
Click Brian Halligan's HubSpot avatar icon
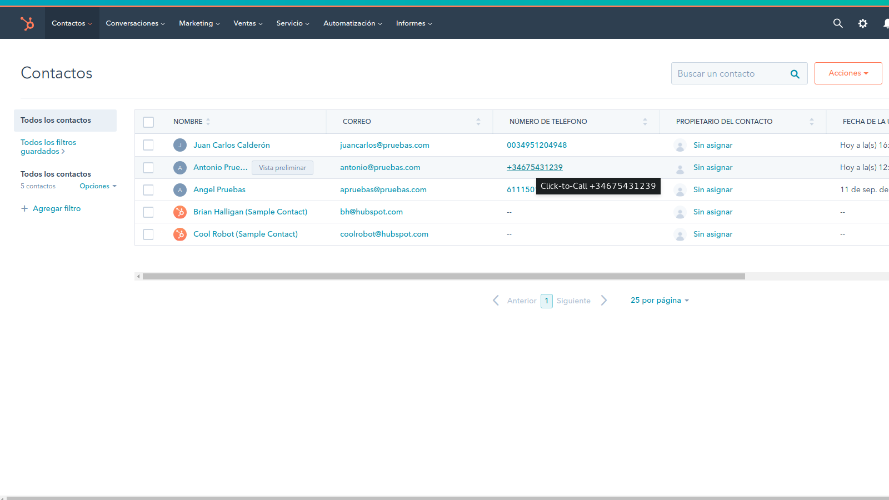tap(180, 212)
